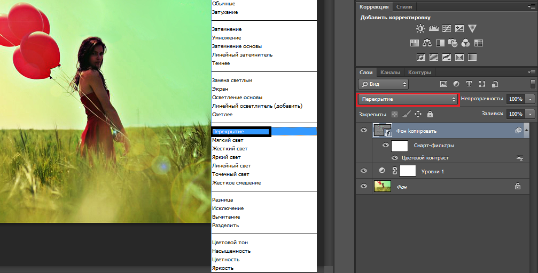Hide the Фон layer

364,186
